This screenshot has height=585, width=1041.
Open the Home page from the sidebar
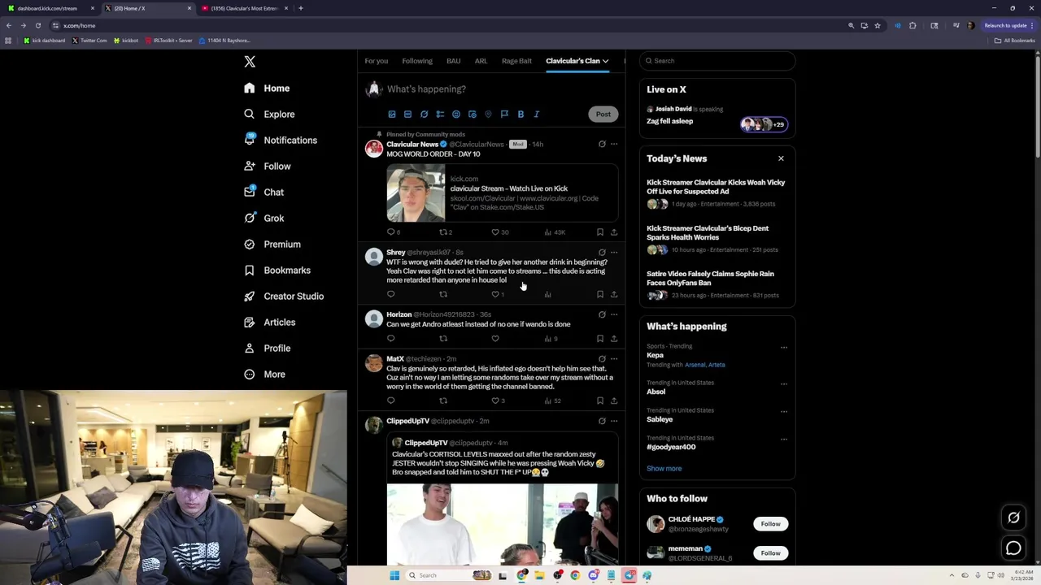pyautogui.click(x=267, y=88)
